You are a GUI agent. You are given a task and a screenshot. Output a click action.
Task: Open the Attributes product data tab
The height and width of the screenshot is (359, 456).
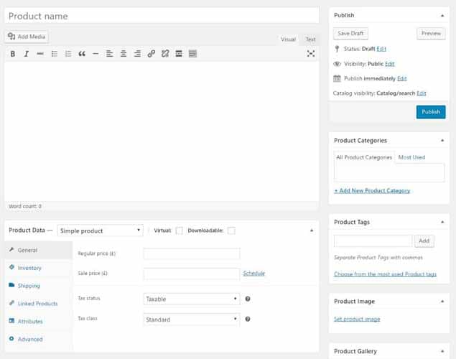pos(38,321)
